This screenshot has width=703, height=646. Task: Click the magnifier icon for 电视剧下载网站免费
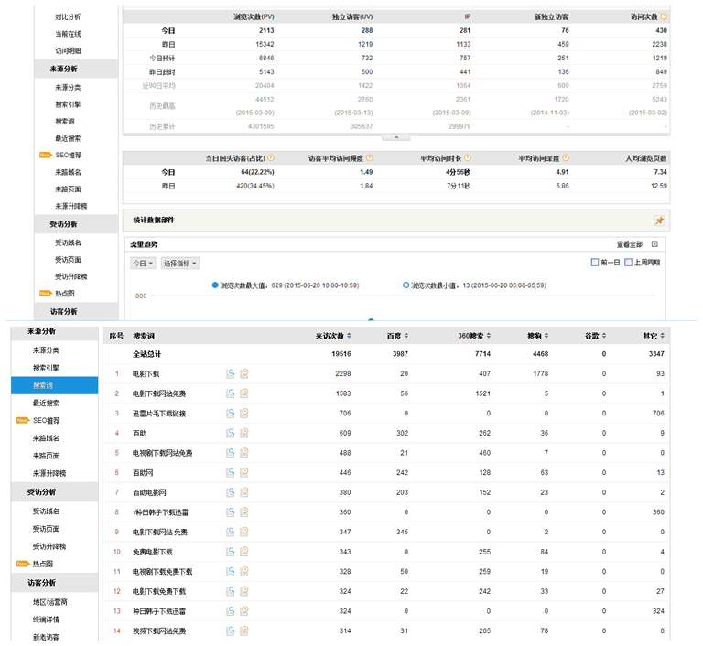click(x=230, y=452)
